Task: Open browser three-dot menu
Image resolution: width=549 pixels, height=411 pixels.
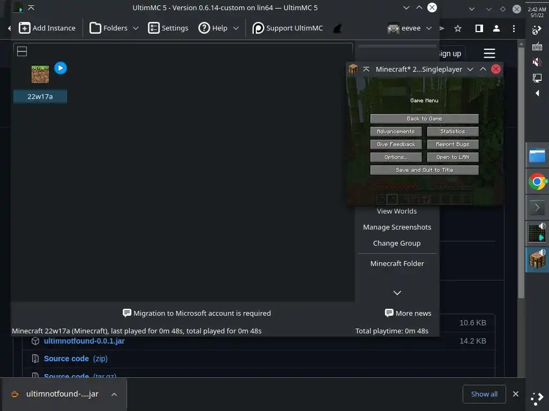Action: pos(514,28)
